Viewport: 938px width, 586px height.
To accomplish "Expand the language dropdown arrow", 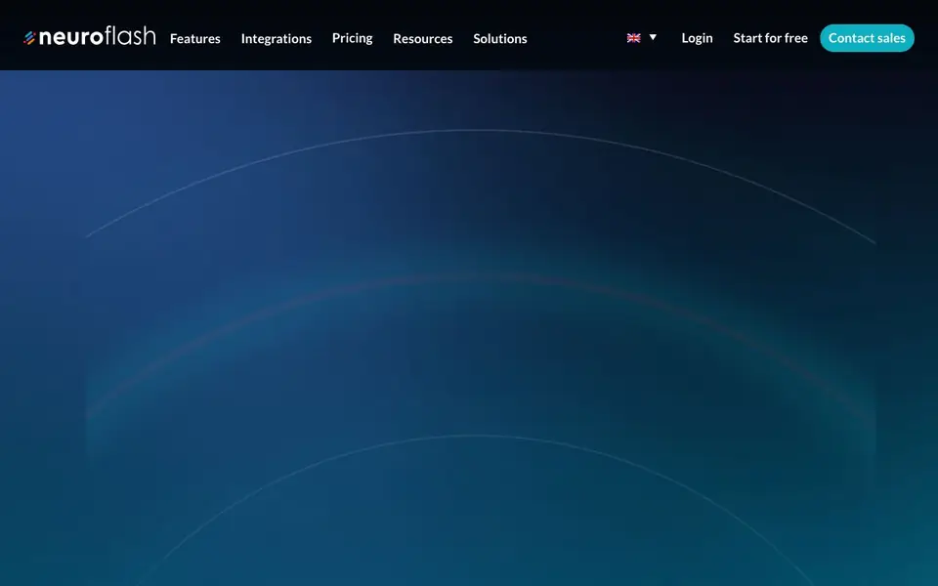I will click(654, 37).
